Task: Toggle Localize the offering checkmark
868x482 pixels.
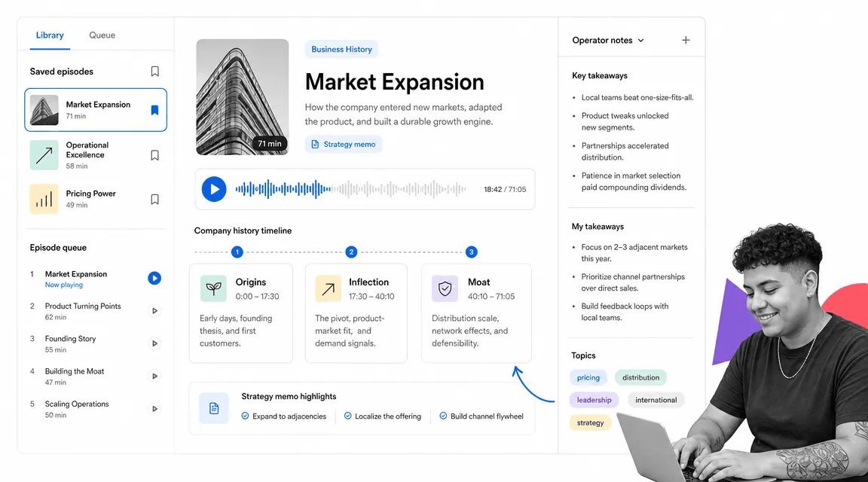Action: [x=347, y=416]
